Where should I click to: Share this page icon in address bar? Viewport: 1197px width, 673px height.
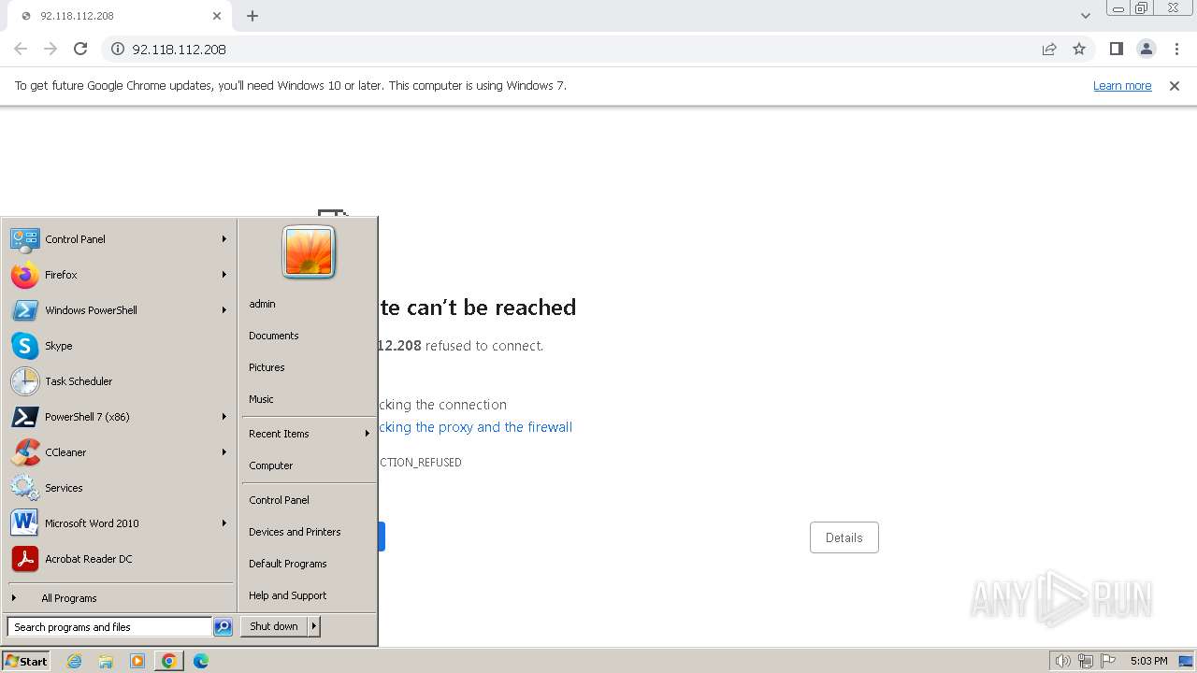(1049, 49)
